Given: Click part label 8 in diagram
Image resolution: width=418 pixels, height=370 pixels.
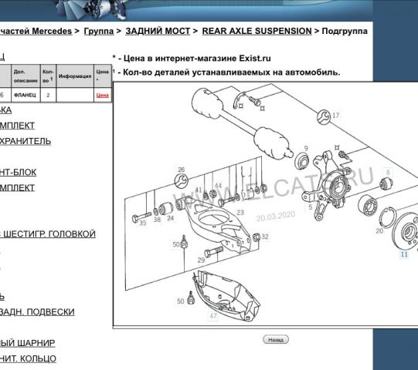Looking at the screenshot, I should (x=388, y=173).
